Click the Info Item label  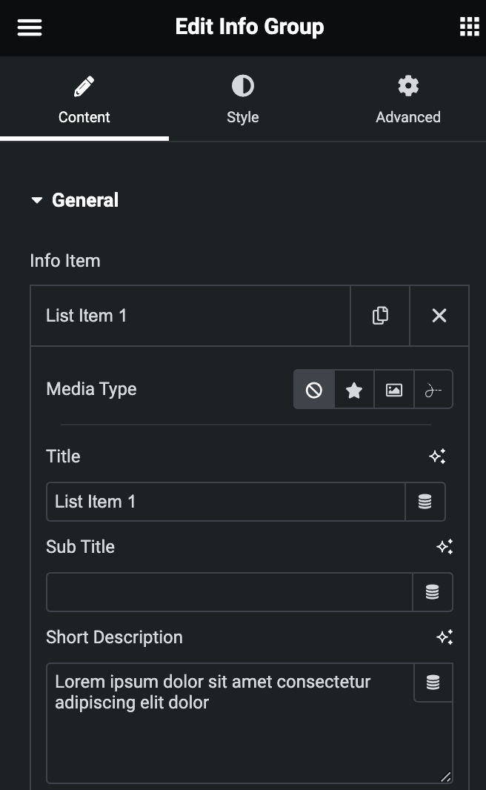coord(65,261)
